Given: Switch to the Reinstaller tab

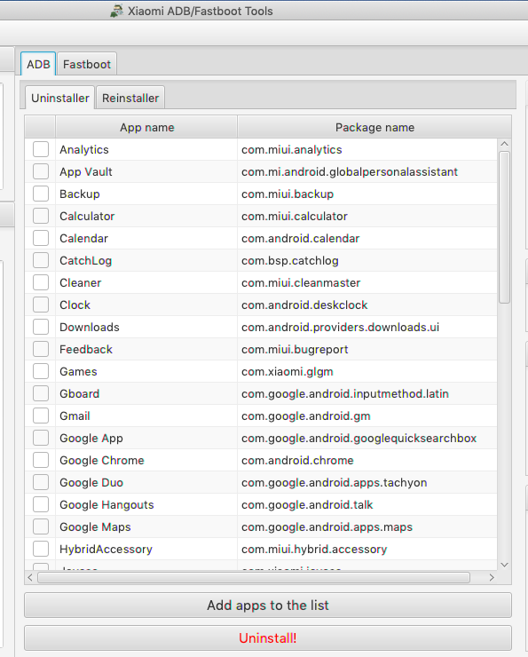Looking at the screenshot, I should coord(130,98).
